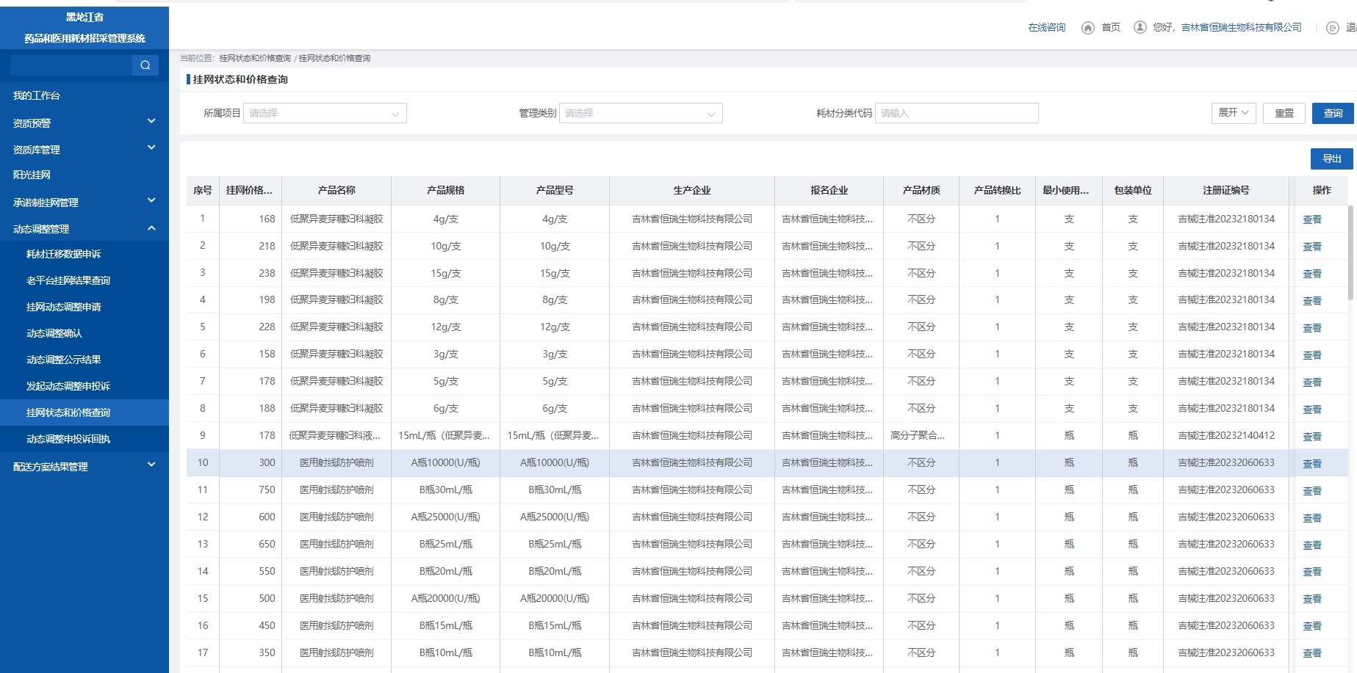Click 查看 for row 13
The image size is (1357, 673).
click(x=1312, y=545)
